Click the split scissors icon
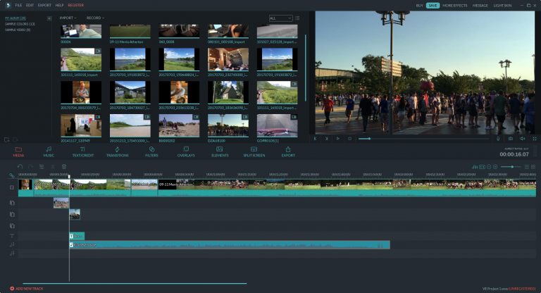This screenshot has height=293, width=541. 53,167
